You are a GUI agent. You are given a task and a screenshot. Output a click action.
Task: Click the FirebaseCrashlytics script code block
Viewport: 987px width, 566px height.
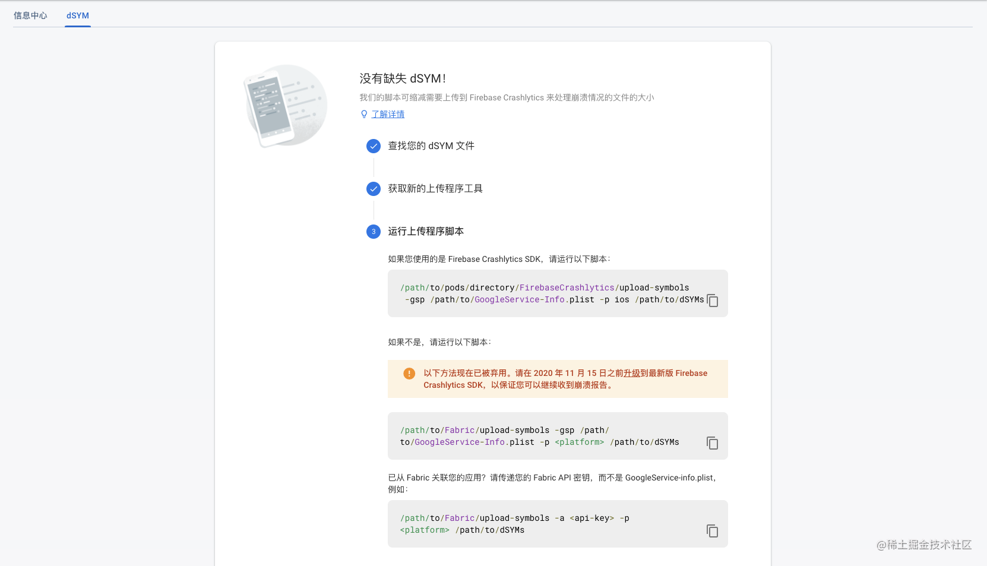pos(558,293)
